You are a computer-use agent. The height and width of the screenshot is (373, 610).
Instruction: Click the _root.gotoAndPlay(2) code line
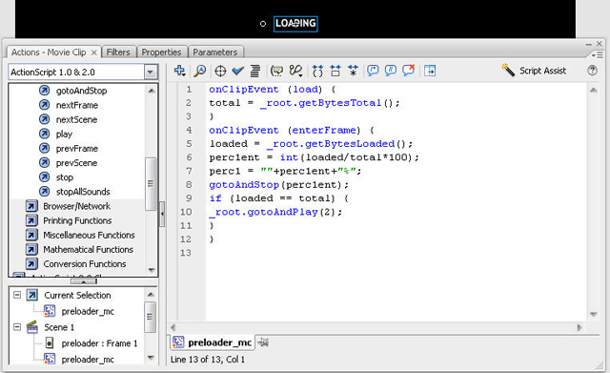click(x=275, y=212)
